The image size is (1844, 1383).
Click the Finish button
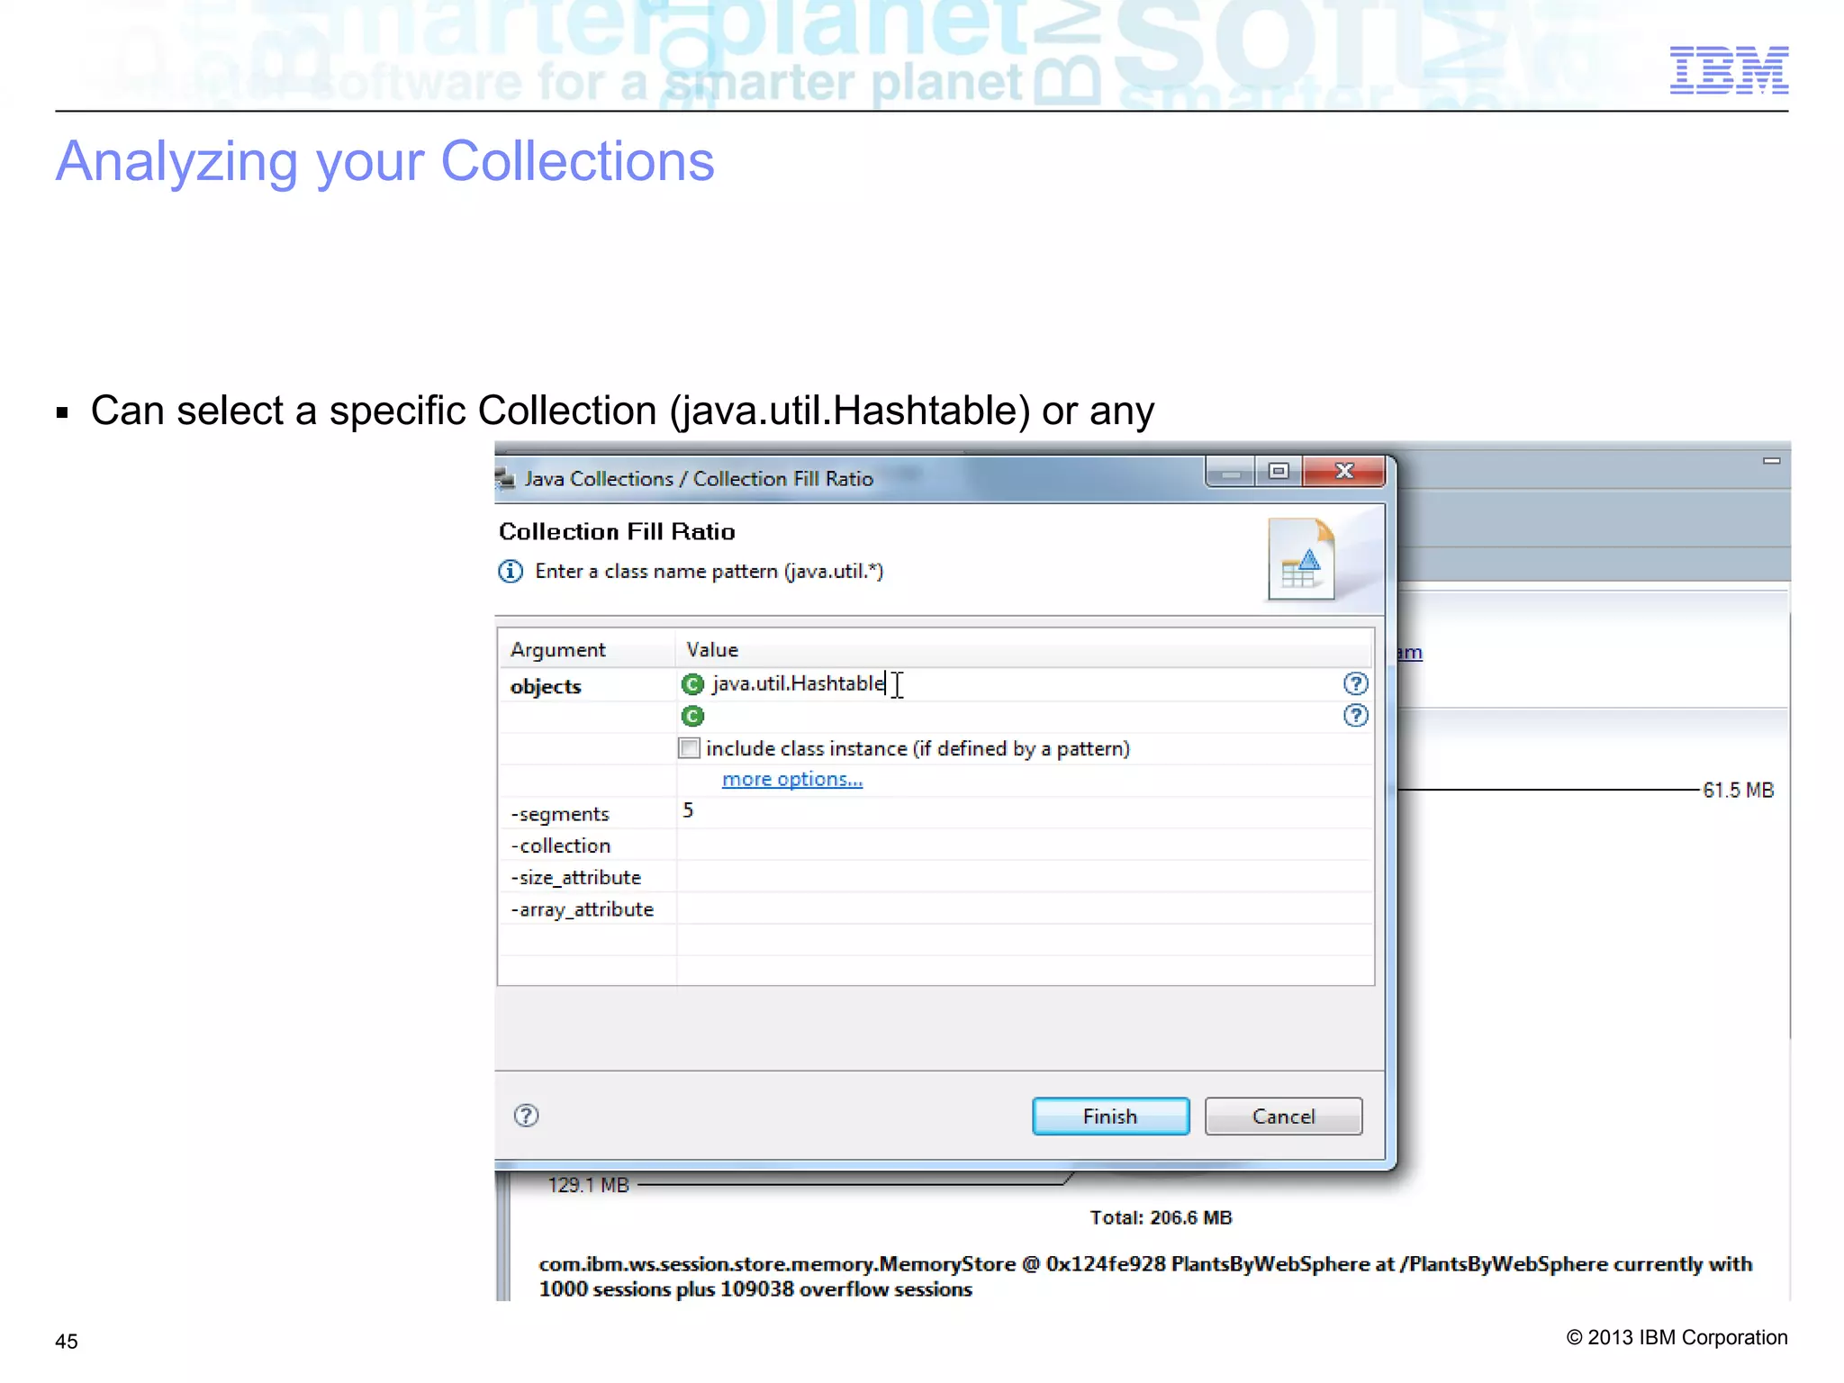pos(1110,1116)
